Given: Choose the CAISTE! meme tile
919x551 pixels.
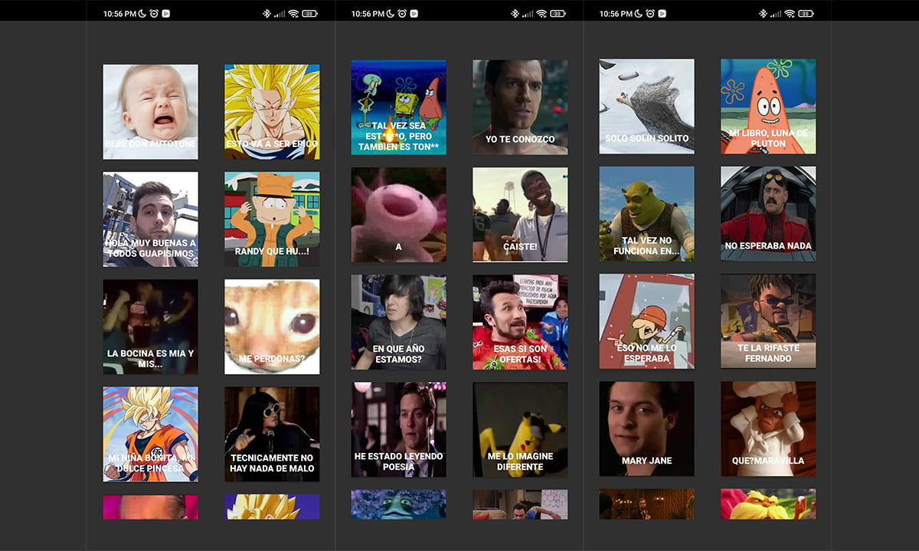Looking at the screenshot, I should click(x=520, y=214).
